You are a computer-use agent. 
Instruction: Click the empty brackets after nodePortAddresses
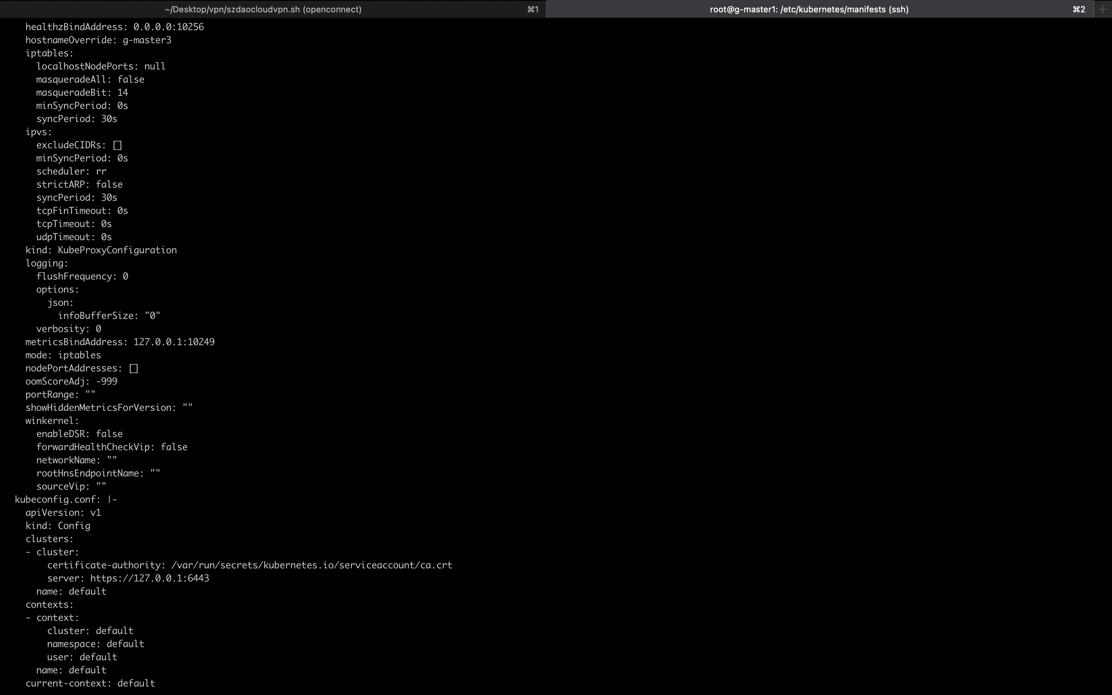pyautogui.click(x=133, y=369)
